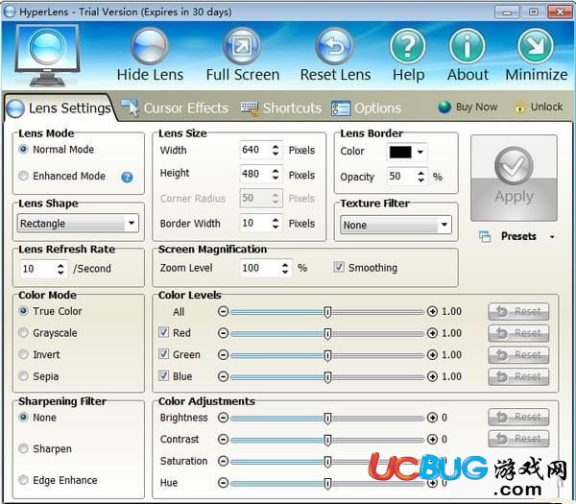Increase Green level with plus icon
The height and width of the screenshot is (504, 576).
tap(432, 355)
